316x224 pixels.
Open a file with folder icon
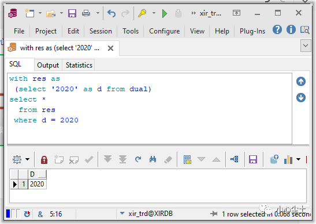(51, 13)
